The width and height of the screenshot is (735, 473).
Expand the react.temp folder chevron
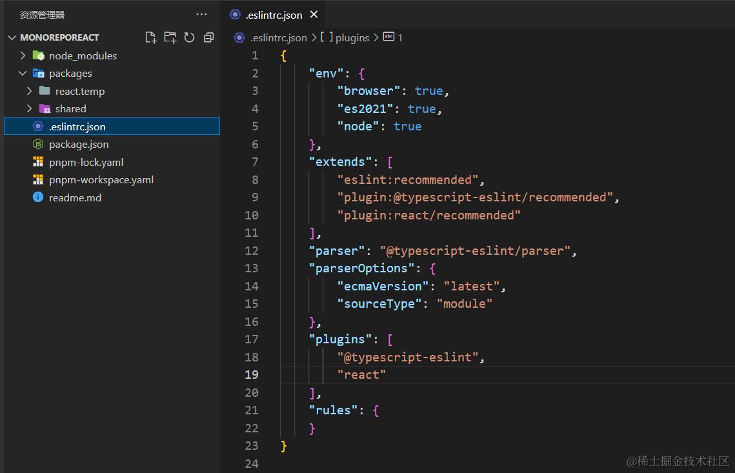pos(29,90)
